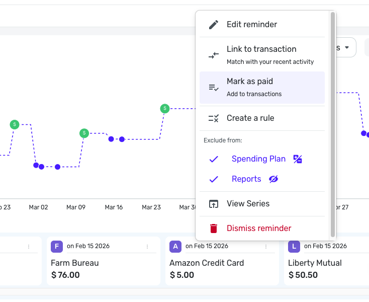
Task: Click the pencil icon for Edit reminder
Action: pyautogui.click(x=214, y=25)
